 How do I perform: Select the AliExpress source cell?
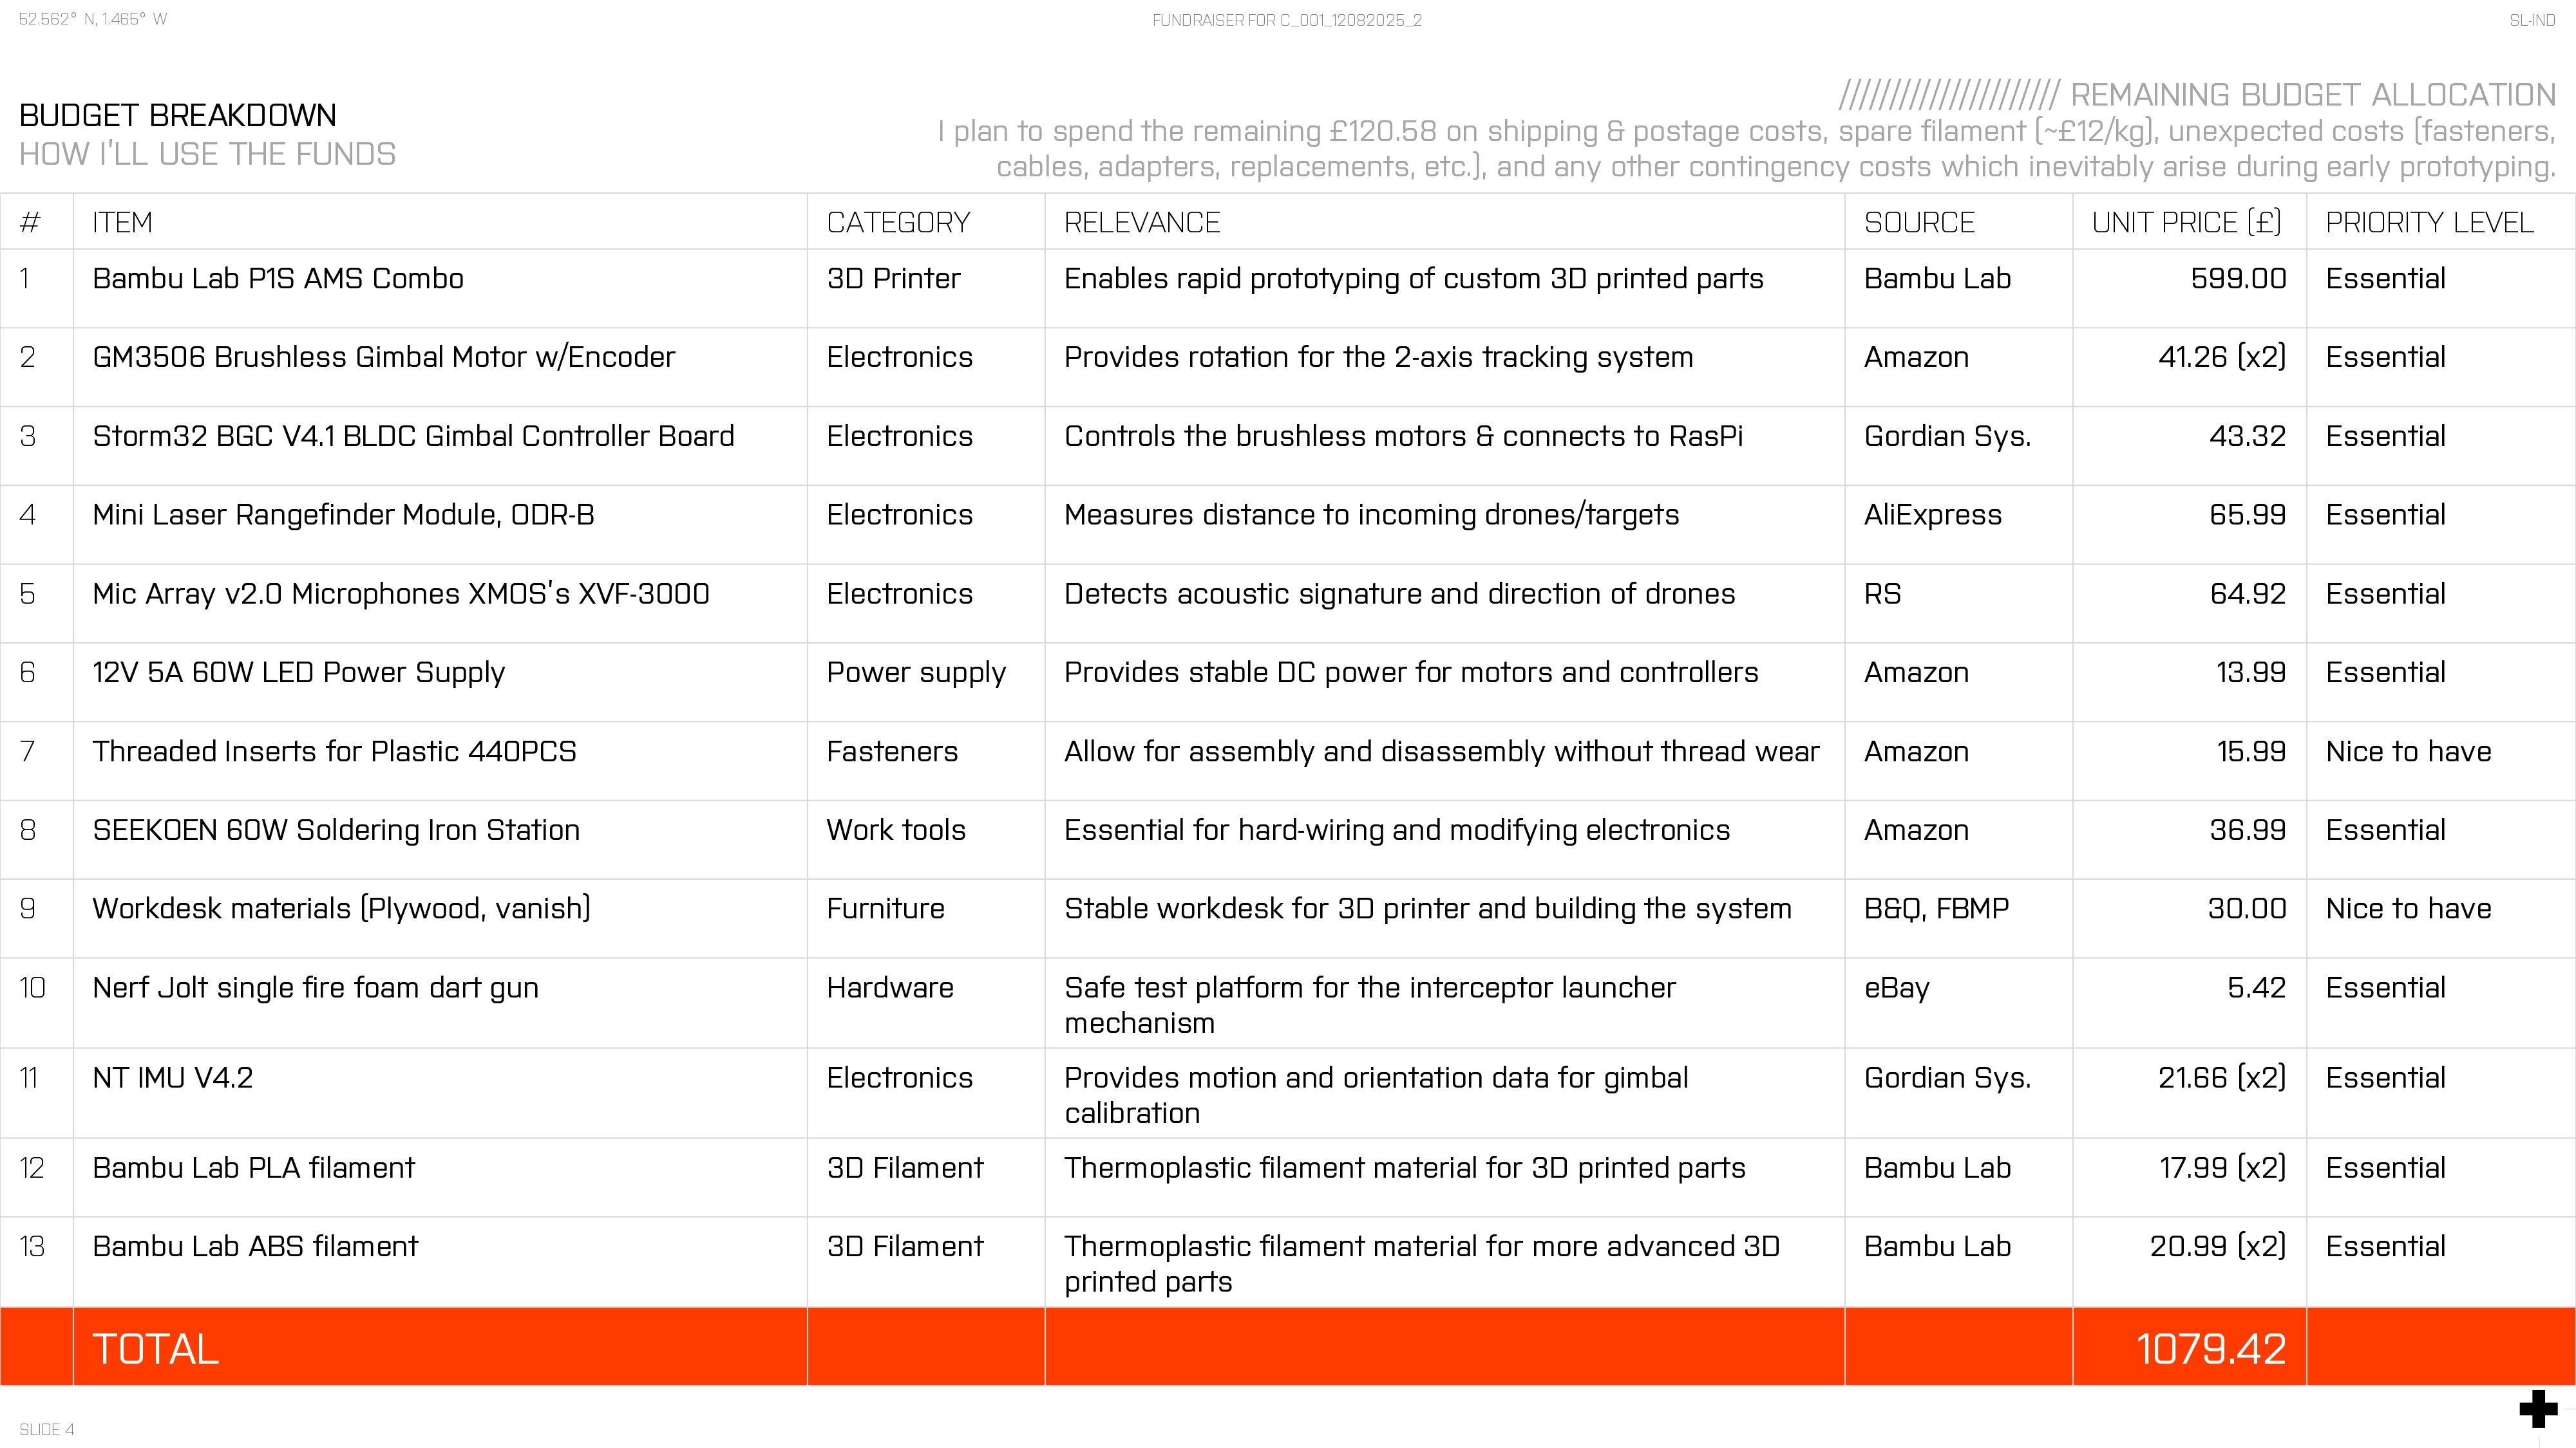1932,515
